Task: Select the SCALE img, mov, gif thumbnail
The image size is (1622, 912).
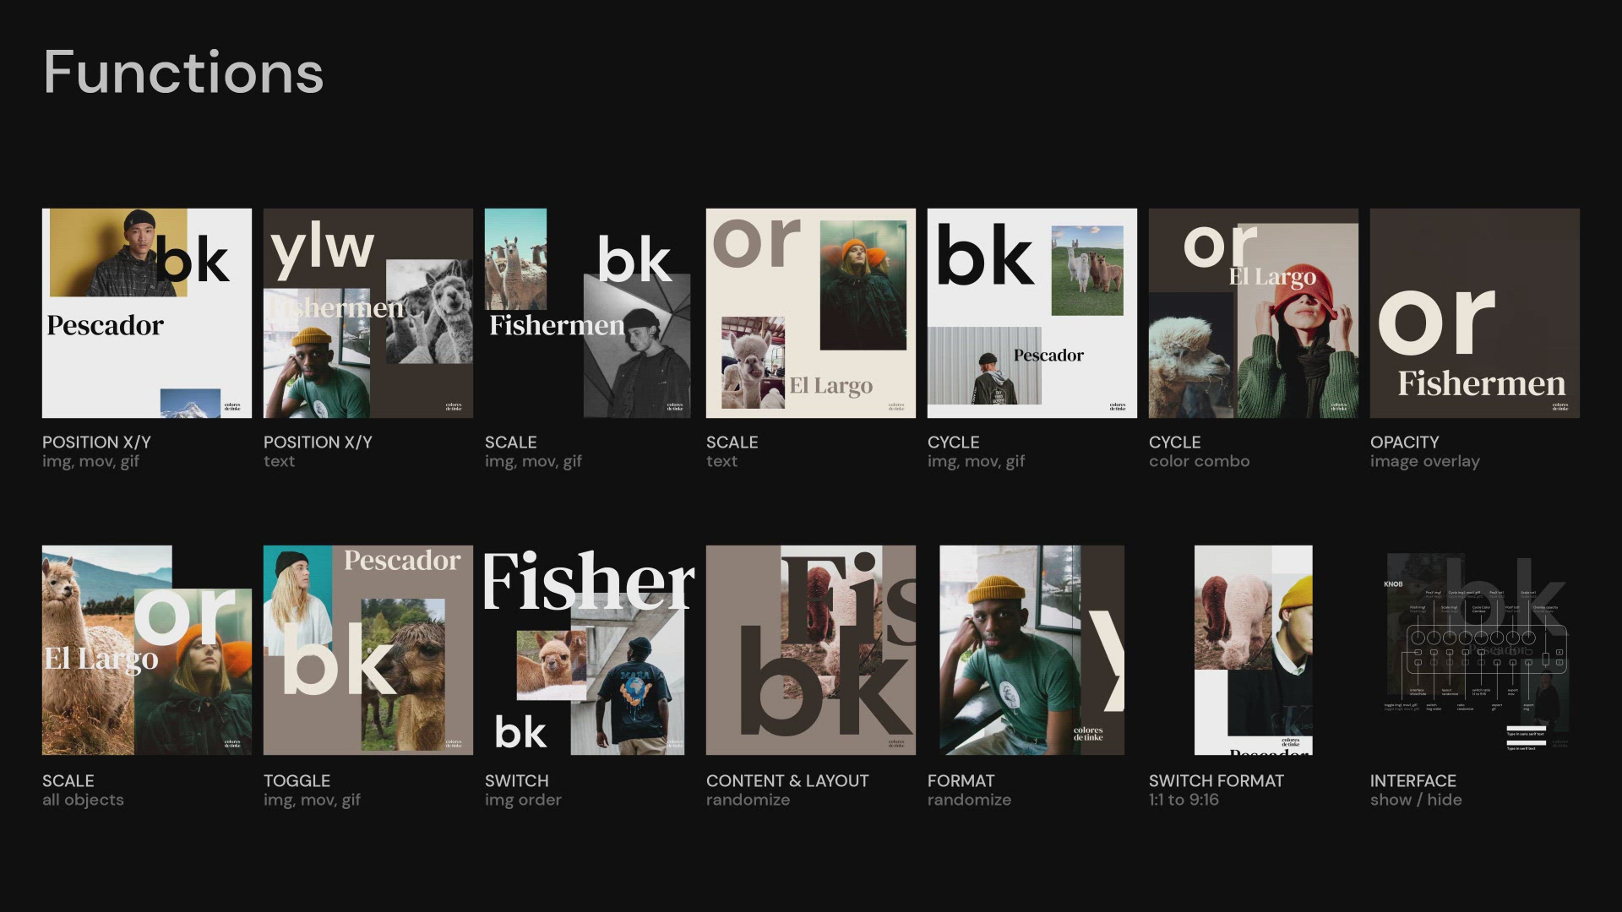Action: [x=588, y=313]
